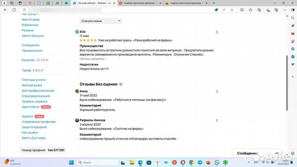
Task: Go to Авито Аукцион
Action: (33, 35)
